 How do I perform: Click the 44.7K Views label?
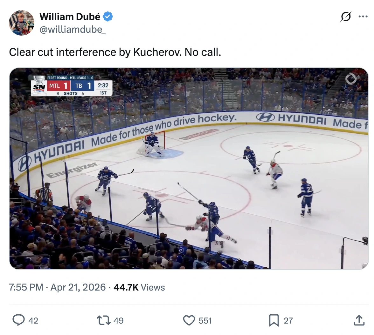point(139,287)
